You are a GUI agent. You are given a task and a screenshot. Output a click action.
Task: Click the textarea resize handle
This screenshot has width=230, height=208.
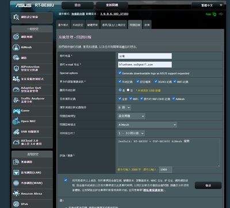click(x=218, y=165)
